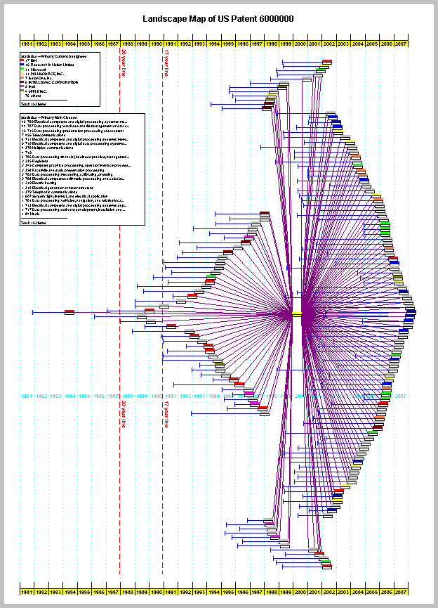
Task: Click the cyan 1984 label in mid-chart year row
Action: (x=70, y=396)
